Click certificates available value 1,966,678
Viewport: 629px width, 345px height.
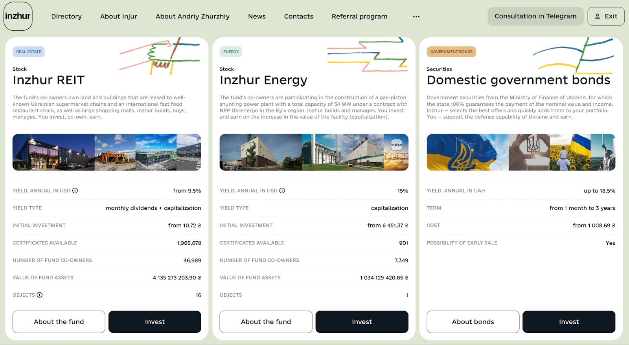189,243
